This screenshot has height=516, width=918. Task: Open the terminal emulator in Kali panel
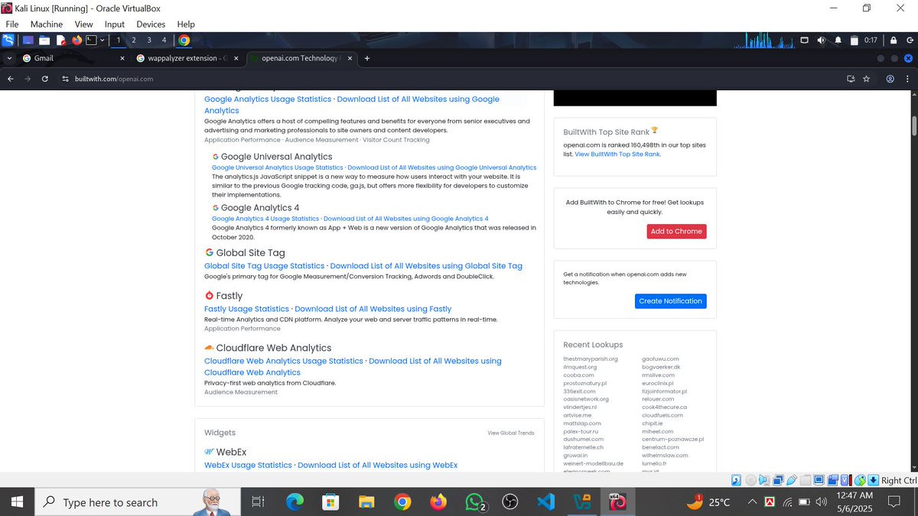click(91, 40)
